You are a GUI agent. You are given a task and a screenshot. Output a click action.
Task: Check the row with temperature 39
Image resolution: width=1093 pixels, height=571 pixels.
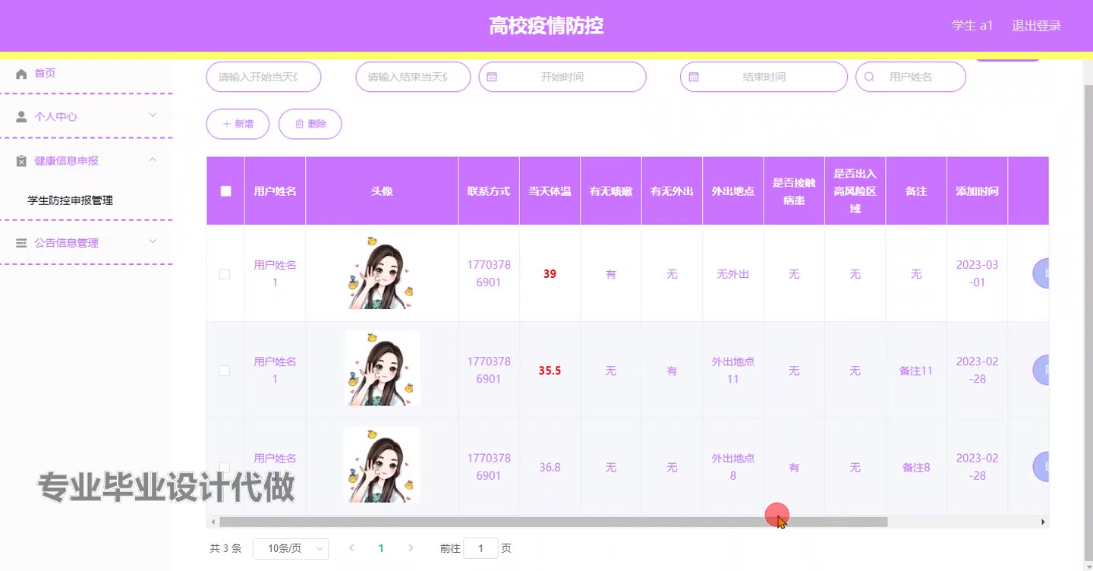pyautogui.click(x=225, y=274)
